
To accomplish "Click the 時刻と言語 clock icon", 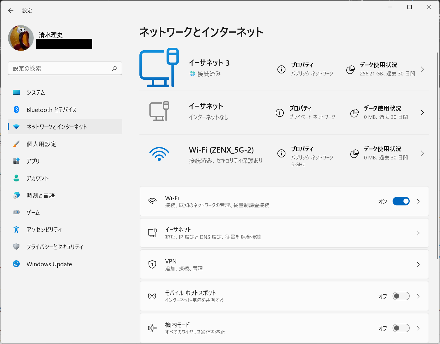I will (16, 195).
